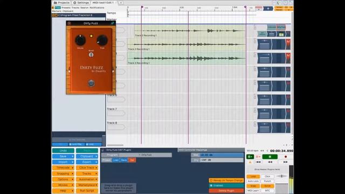
Task: Open the Movies menu
Action: click(x=63, y=185)
